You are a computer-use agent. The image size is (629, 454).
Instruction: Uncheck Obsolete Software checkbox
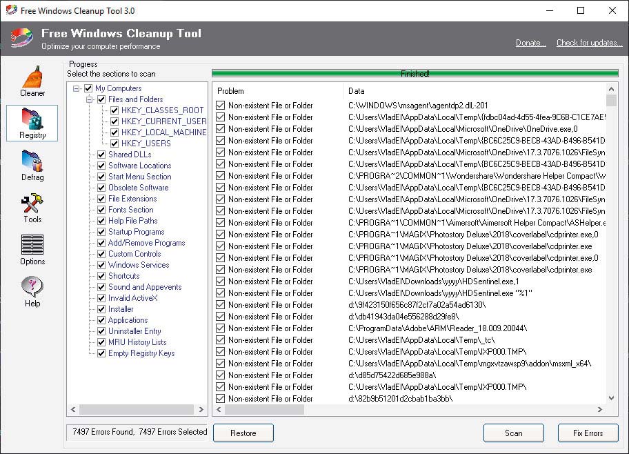point(101,188)
